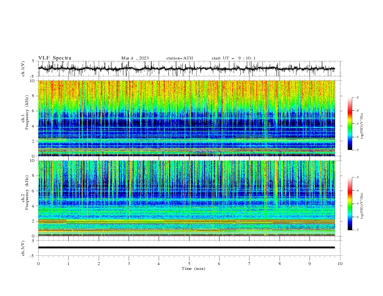The image size is (383, 296).
Task: Select the "start UT = 9 :10: 1" text
Action: point(234,58)
